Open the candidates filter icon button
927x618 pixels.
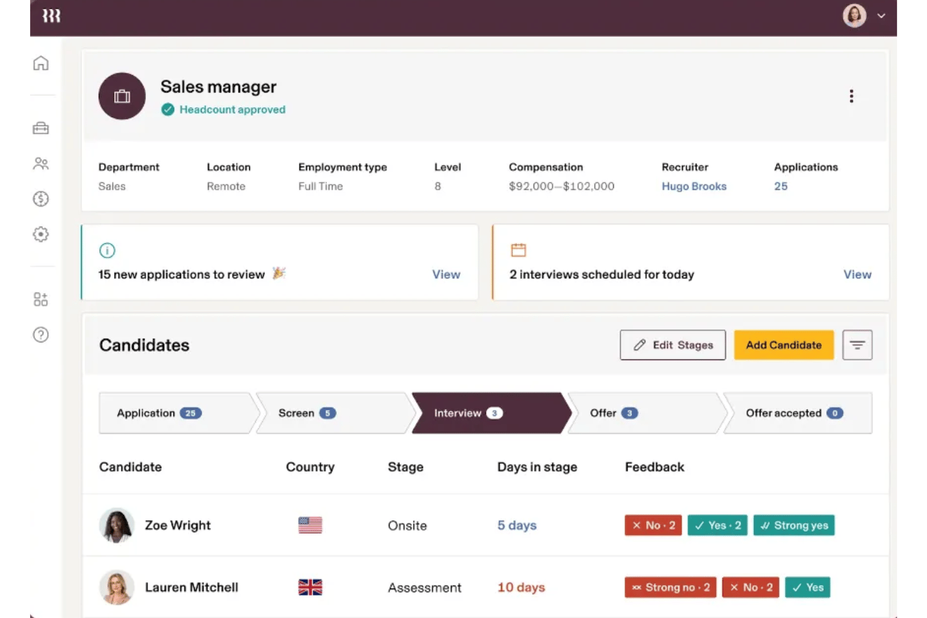pos(857,345)
